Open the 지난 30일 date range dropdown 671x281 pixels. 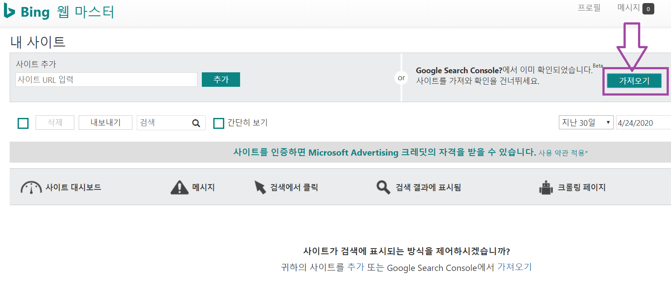586,123
